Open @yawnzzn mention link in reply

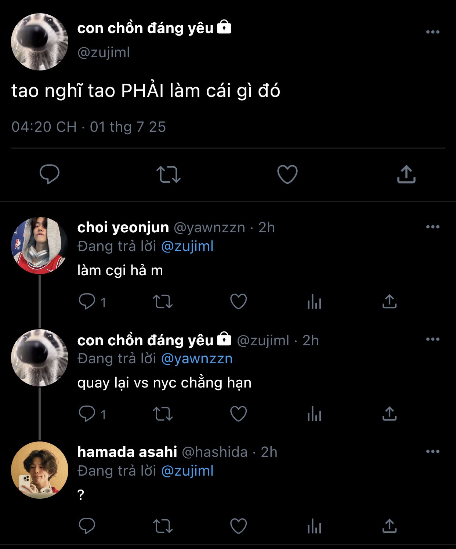point(197,359)
